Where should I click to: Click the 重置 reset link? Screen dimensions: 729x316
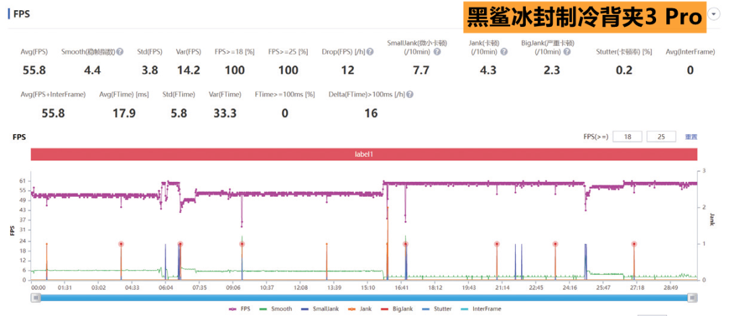[x=691, y=137]
